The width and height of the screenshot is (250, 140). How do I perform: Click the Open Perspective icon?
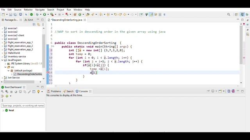[x=236, y=14]
